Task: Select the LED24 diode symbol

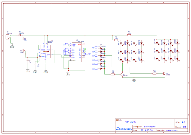Action: (x=178, y=43)
